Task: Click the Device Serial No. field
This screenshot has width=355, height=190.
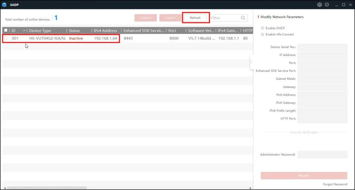Action: tap(322, 47)
